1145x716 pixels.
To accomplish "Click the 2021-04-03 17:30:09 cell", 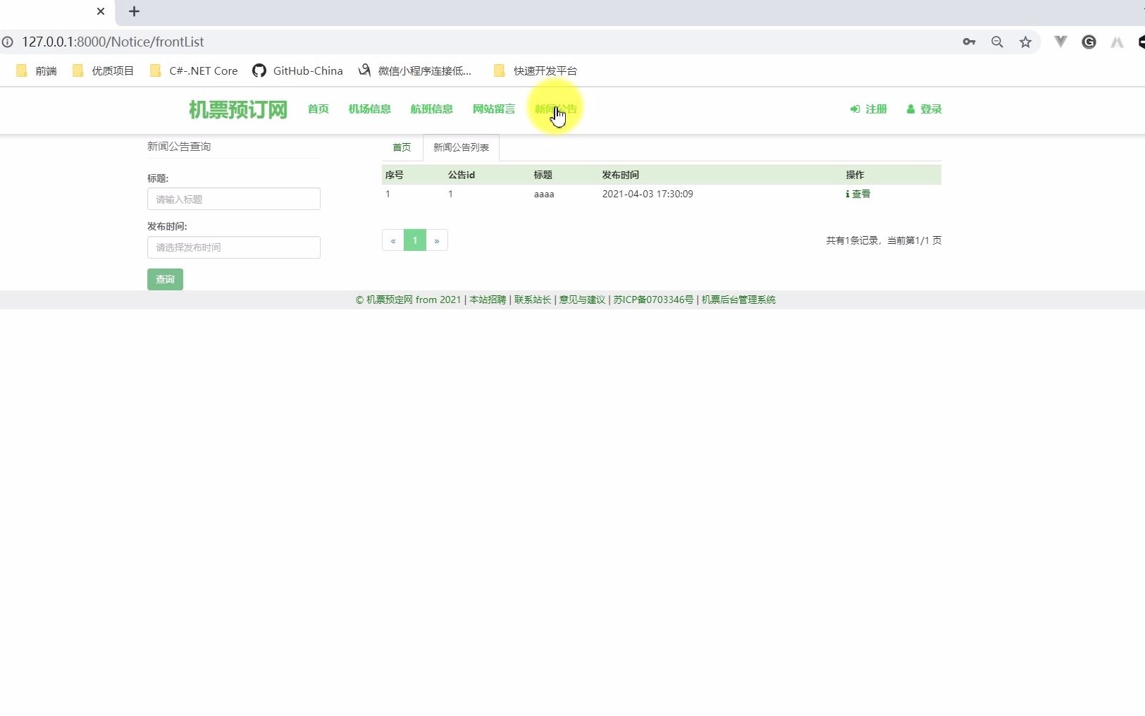I will pyautogui.click(x=648, y=194).
